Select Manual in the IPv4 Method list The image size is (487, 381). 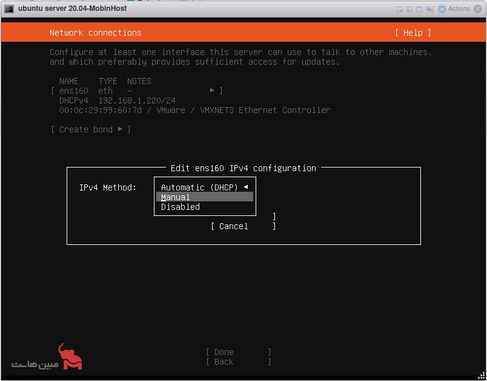pyautogui.click(x=205, y=197)
